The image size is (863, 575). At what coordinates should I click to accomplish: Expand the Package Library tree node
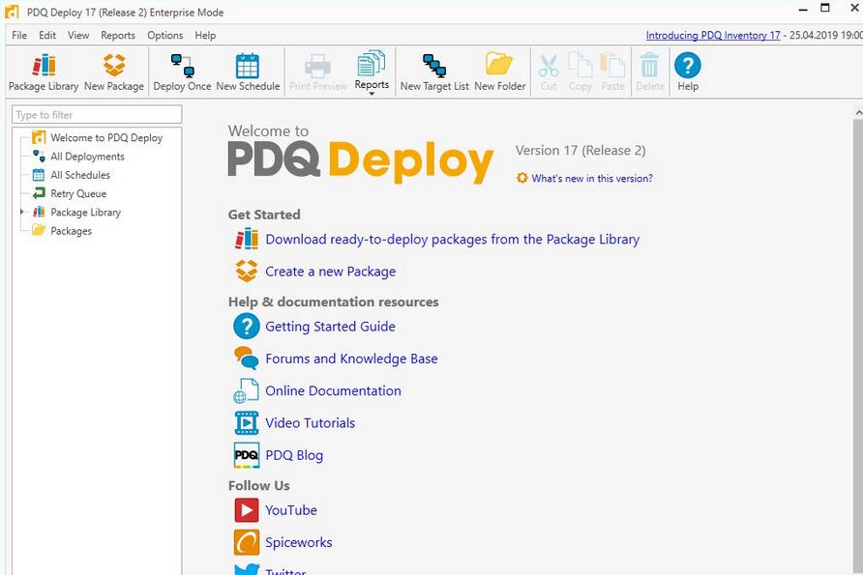click(21, 212)
